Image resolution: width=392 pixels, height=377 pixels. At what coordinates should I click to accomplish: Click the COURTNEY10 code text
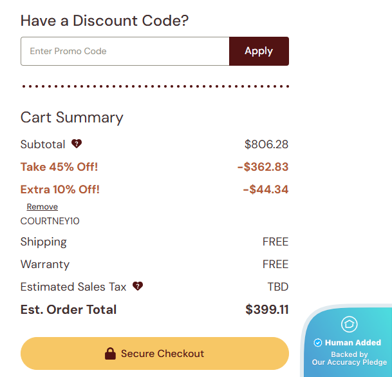pos(50,221)
